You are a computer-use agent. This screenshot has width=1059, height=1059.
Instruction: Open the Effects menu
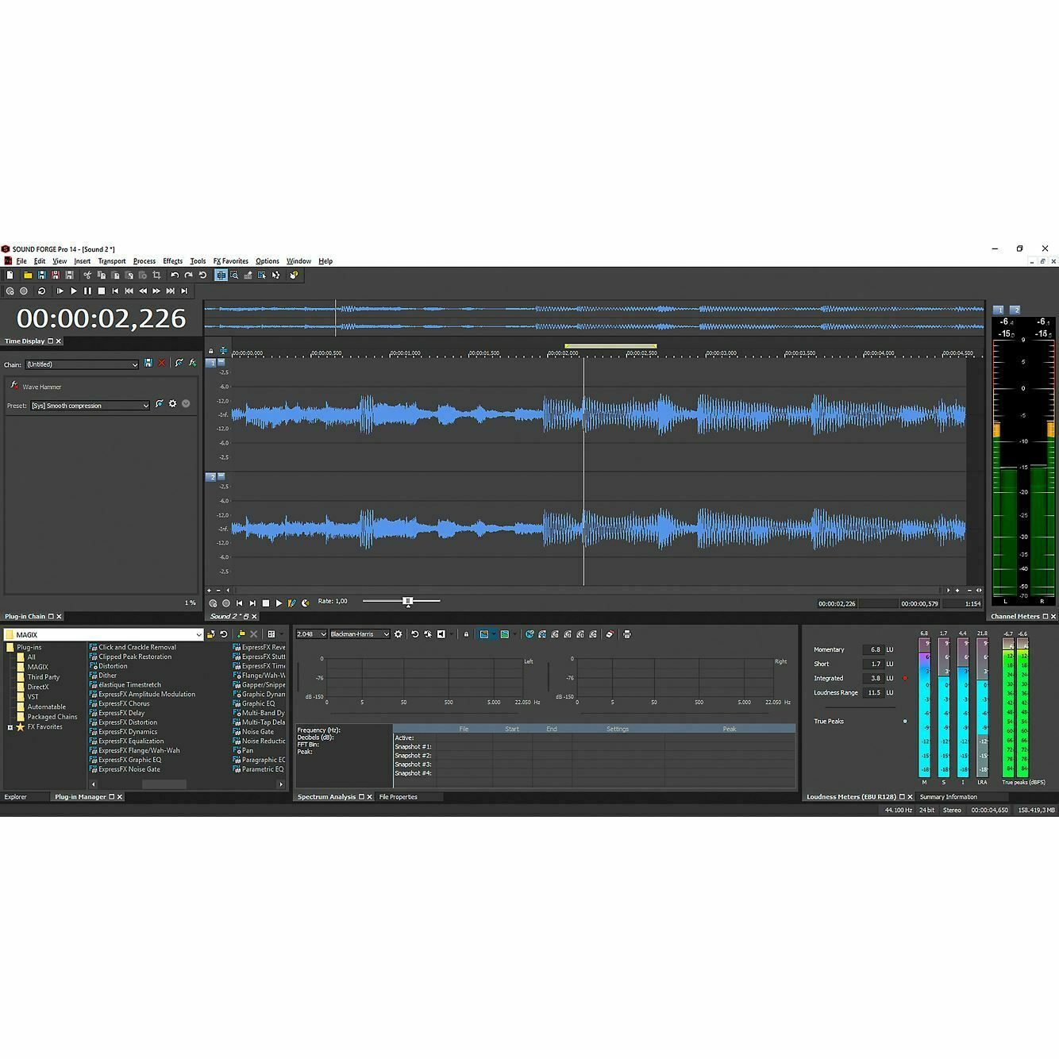tap(173, 261)
